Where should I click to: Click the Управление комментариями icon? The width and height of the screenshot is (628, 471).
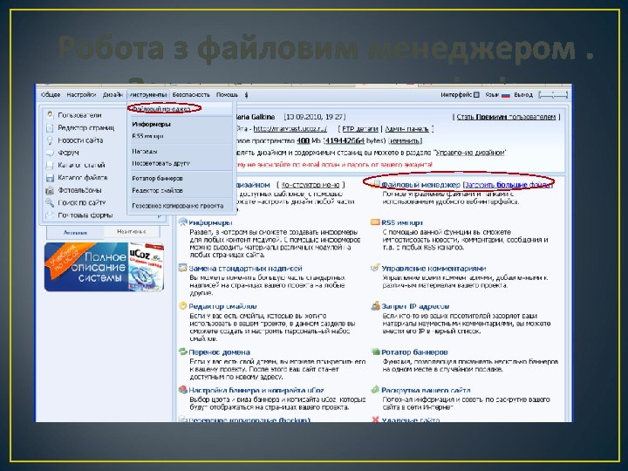point(375,268)
